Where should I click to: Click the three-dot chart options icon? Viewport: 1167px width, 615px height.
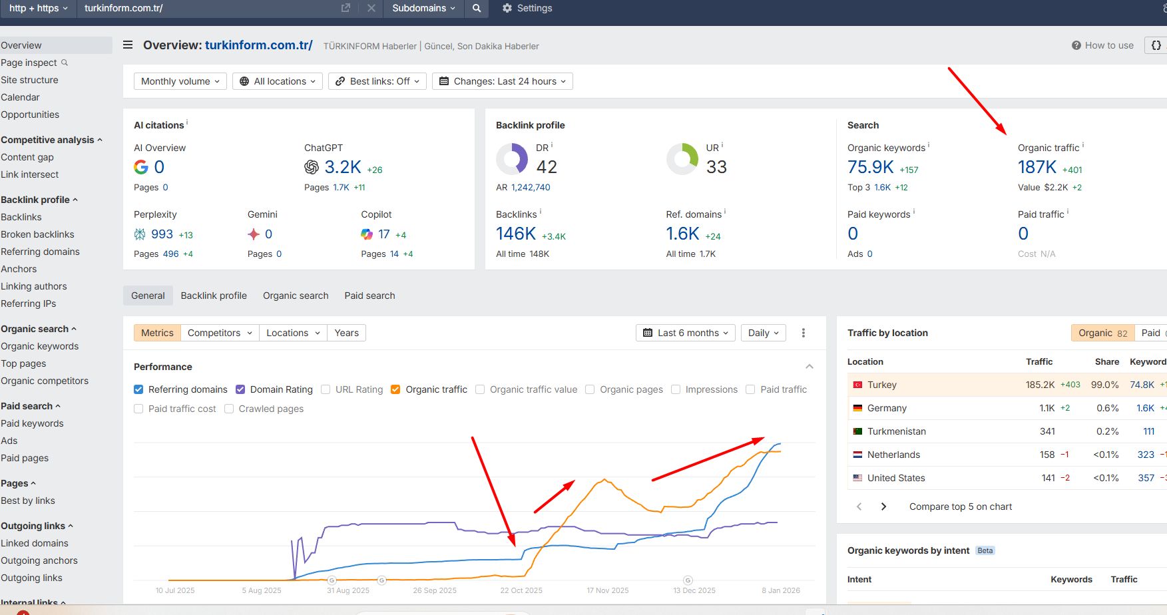[x=804, y=333]
